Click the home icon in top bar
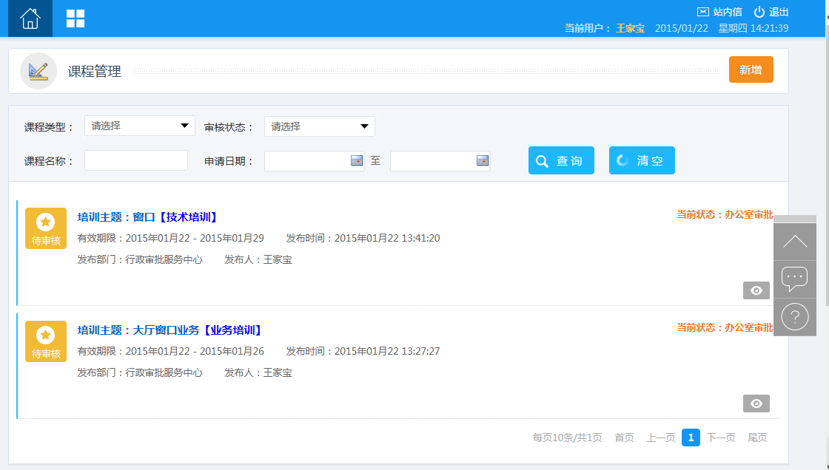Image resolution: width=829 pixels, height=470 pixels. point(30,18)
